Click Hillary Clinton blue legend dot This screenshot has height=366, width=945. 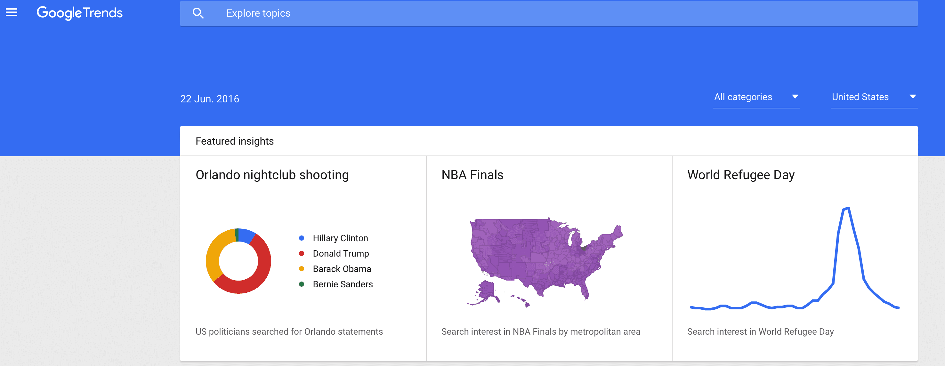[302, 238]
